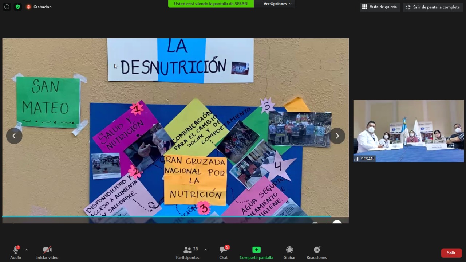Leave the meeting via Salir
Viewport: 466px width, 262px height.
tap(451, 253)
